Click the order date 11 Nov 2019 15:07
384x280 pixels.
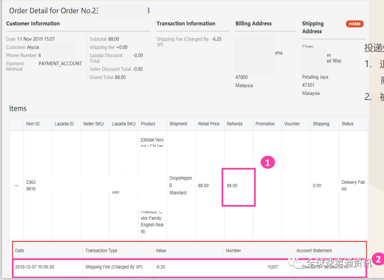[36, 39]
